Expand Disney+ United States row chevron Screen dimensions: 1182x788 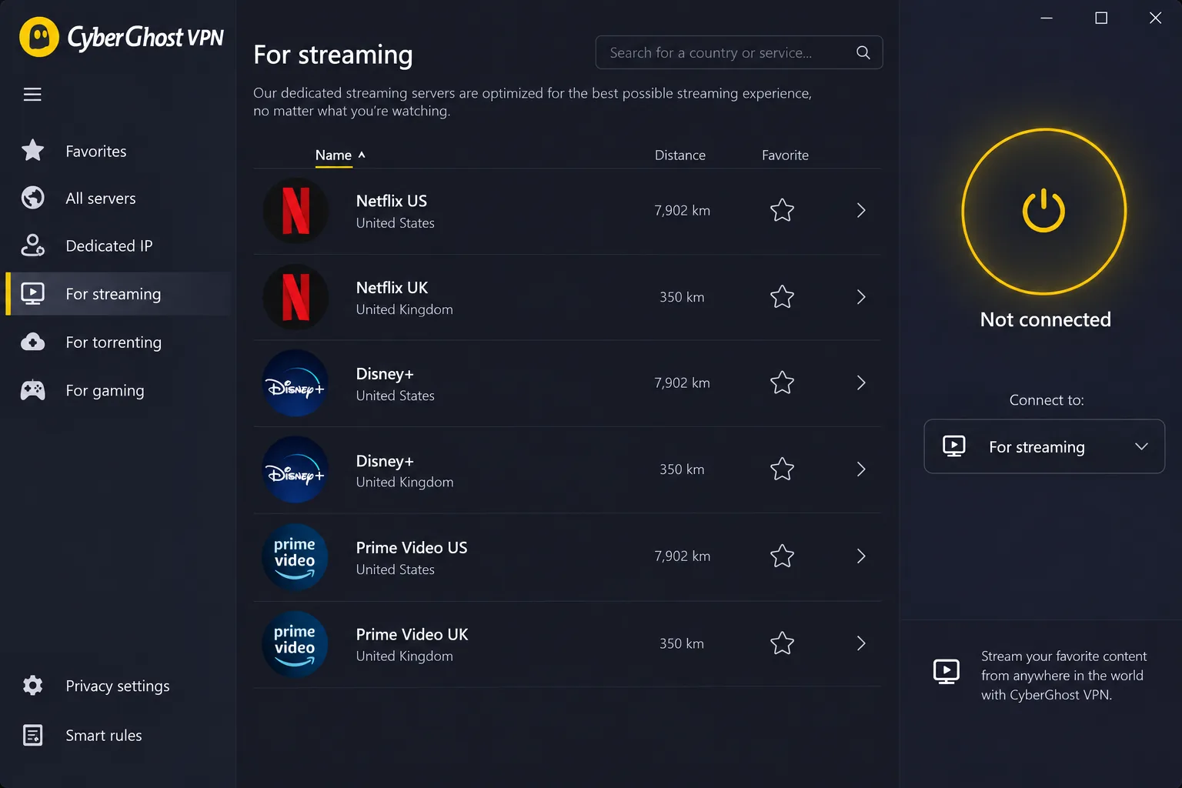[x=861, y=382]
